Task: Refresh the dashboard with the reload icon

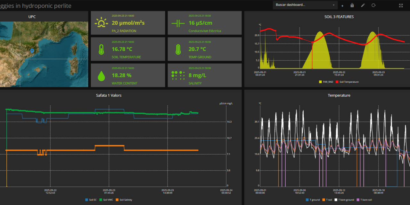Action: coord(373,5)
